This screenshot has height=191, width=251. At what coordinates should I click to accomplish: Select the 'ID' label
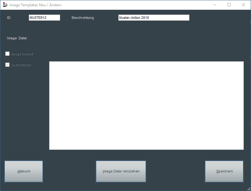[x=9, y=18]
